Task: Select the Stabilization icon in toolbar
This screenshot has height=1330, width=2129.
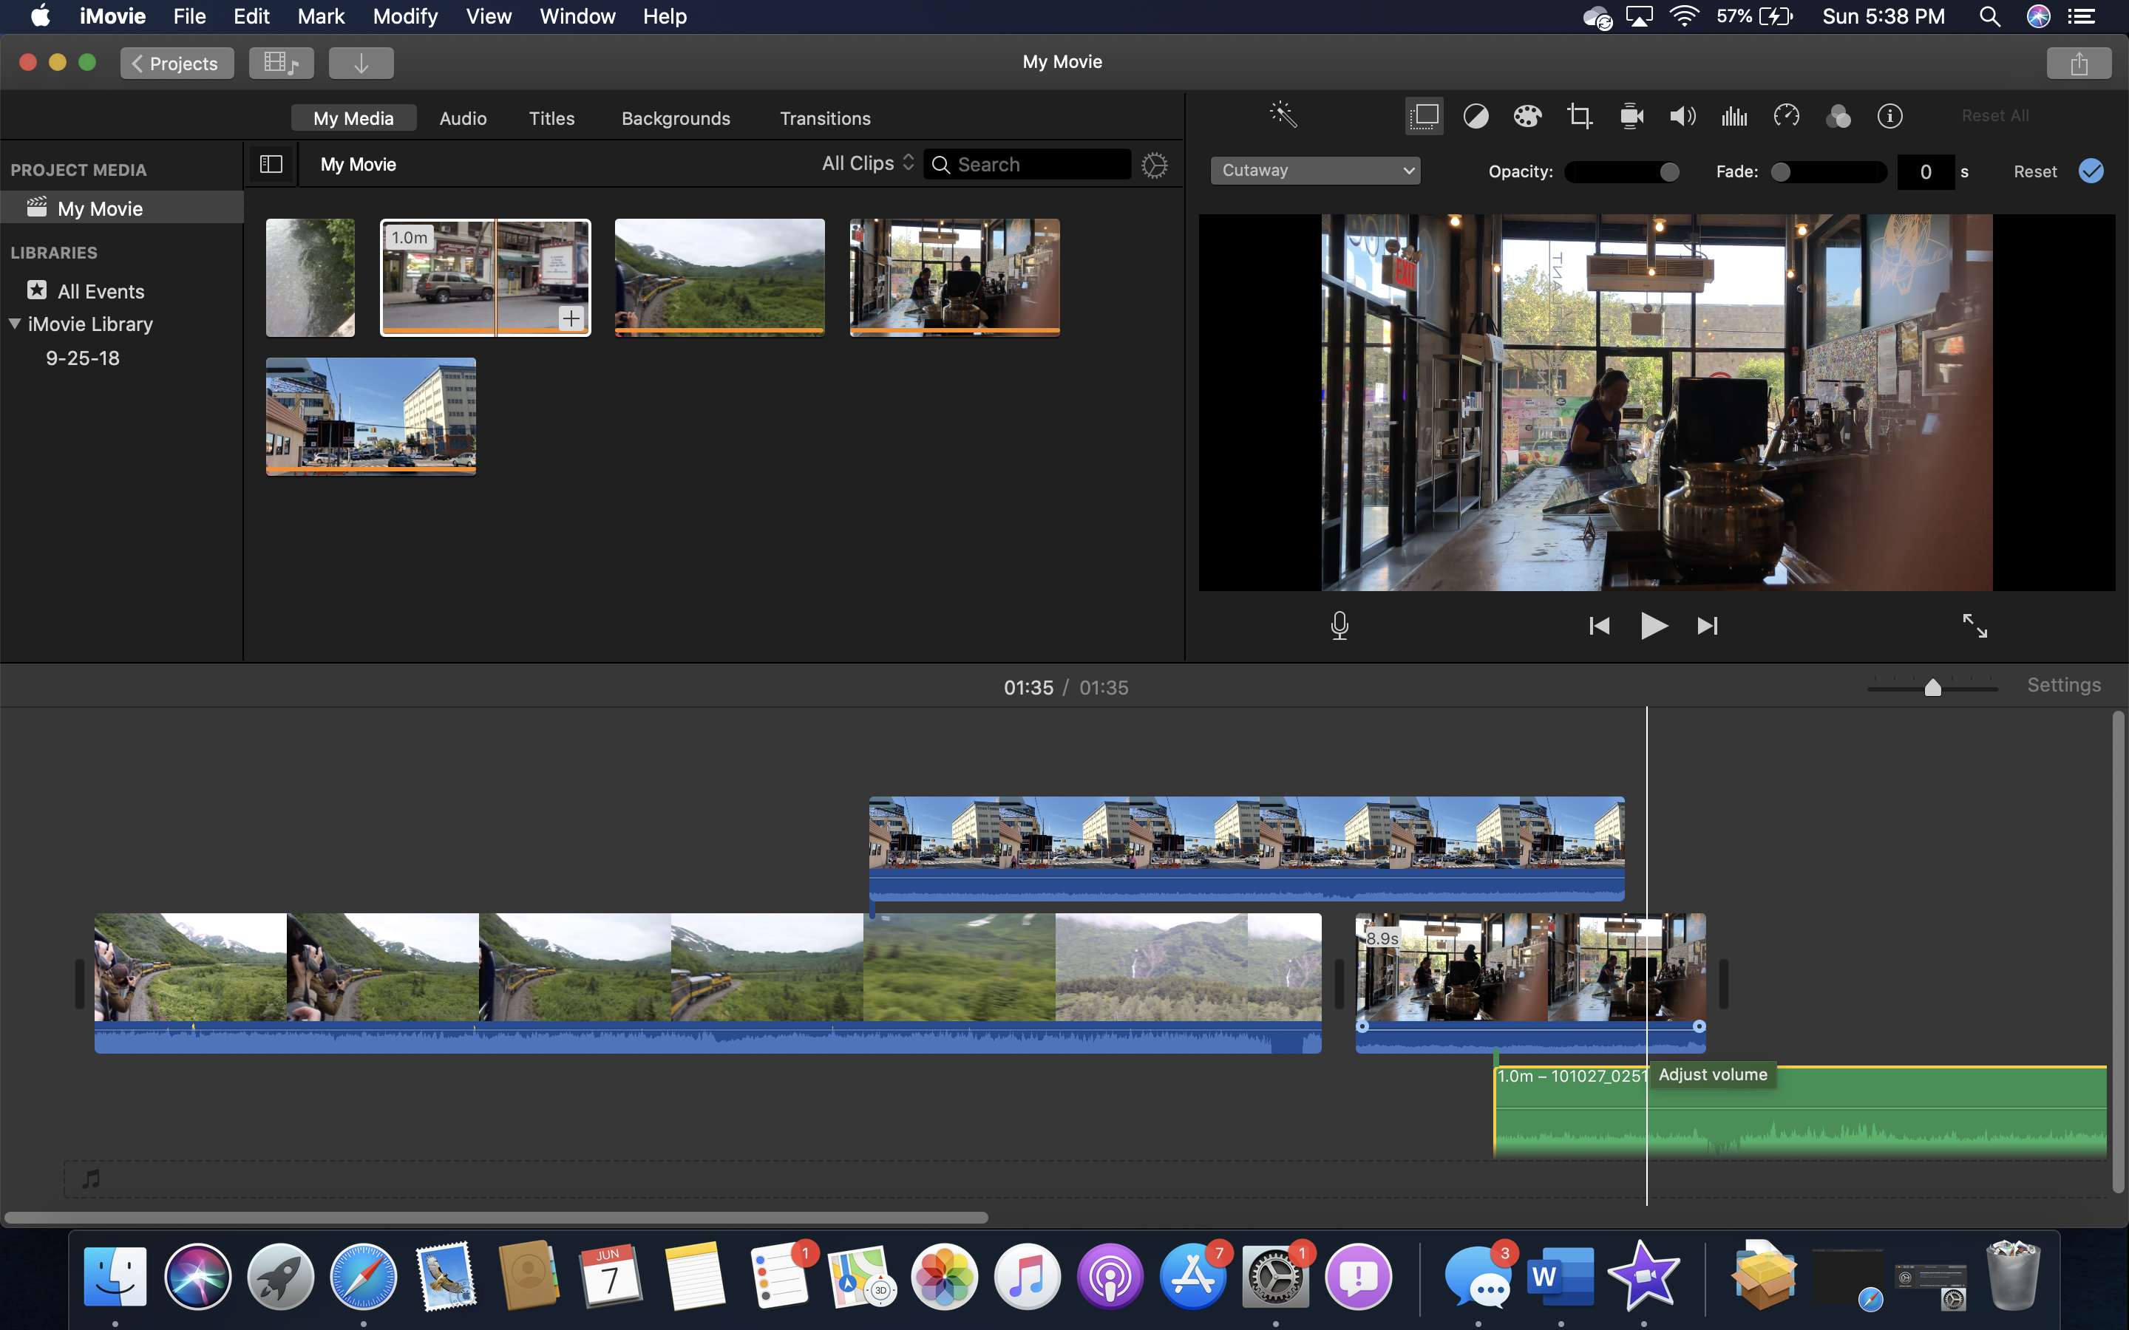Action: click(x=1632, y=115)
